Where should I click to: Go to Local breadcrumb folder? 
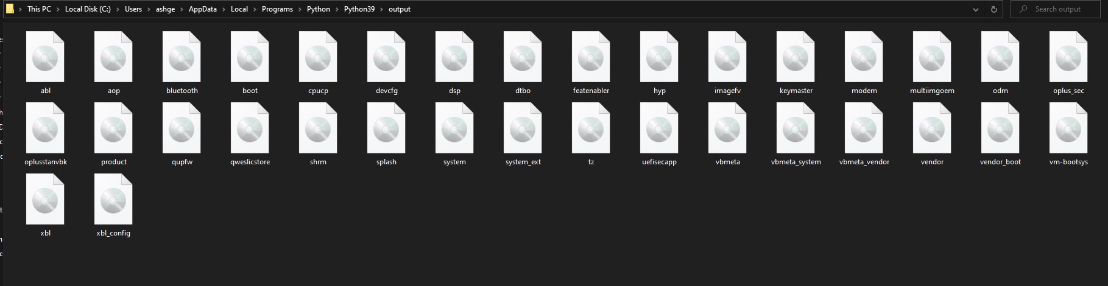pyautogui.click(x=239, y=9)
